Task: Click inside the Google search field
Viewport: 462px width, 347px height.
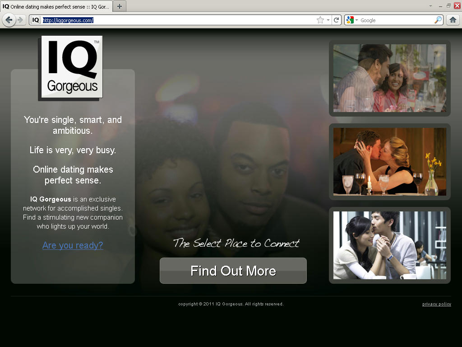Action: point(396,20)
